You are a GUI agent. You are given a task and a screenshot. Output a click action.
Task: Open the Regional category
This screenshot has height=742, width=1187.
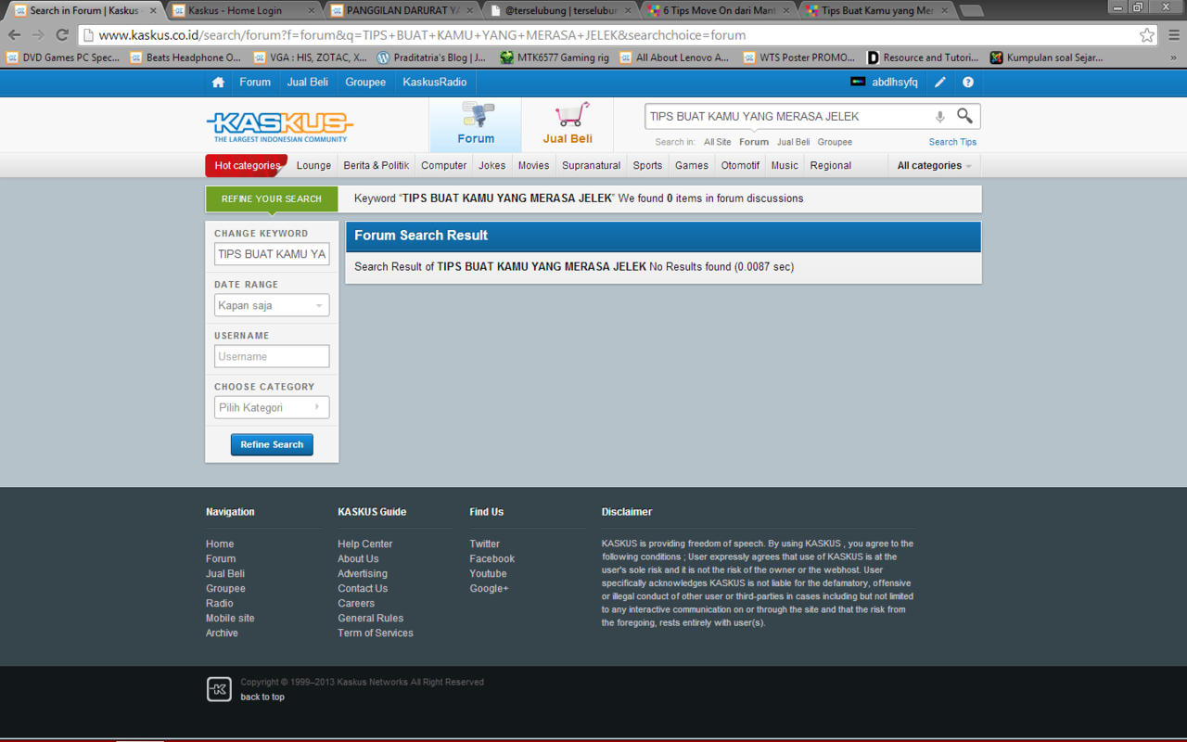[x=831, y=165]
